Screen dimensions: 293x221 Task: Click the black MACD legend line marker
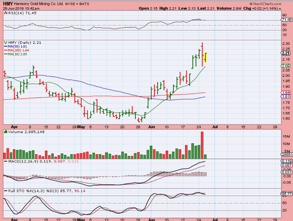(x=5, y=161)
